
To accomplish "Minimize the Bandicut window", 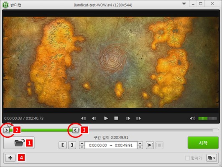I will point(193,4).
